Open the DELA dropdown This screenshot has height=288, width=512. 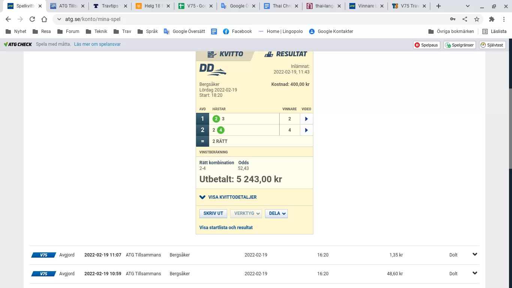click(x=276, y=213)
